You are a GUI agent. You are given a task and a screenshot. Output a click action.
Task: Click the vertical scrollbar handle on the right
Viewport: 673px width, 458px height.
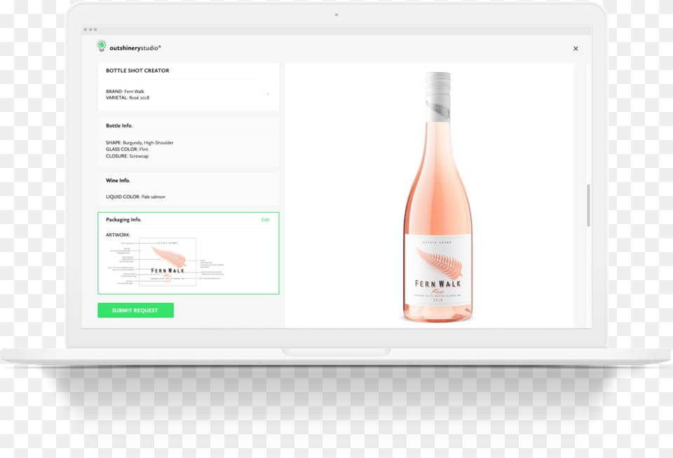[588, 205]
